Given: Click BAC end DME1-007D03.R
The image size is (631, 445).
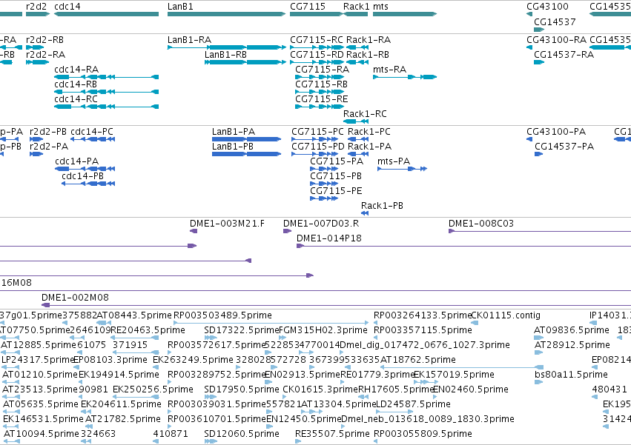Looking at the screenshot, I should click(288, 231).
